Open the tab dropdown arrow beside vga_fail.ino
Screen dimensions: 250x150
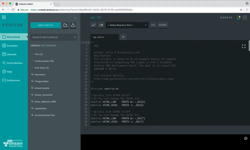[x=123, y=37]
